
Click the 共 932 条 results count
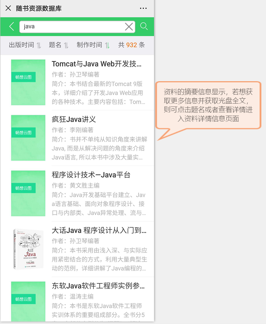point(132,45)
